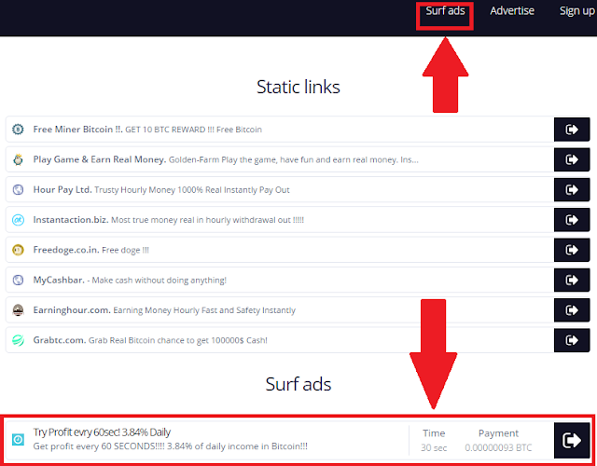Image resolution: width=597 pixels, height=466 pixels.
Task: Click the Payment column label
Action: [498, 433]
